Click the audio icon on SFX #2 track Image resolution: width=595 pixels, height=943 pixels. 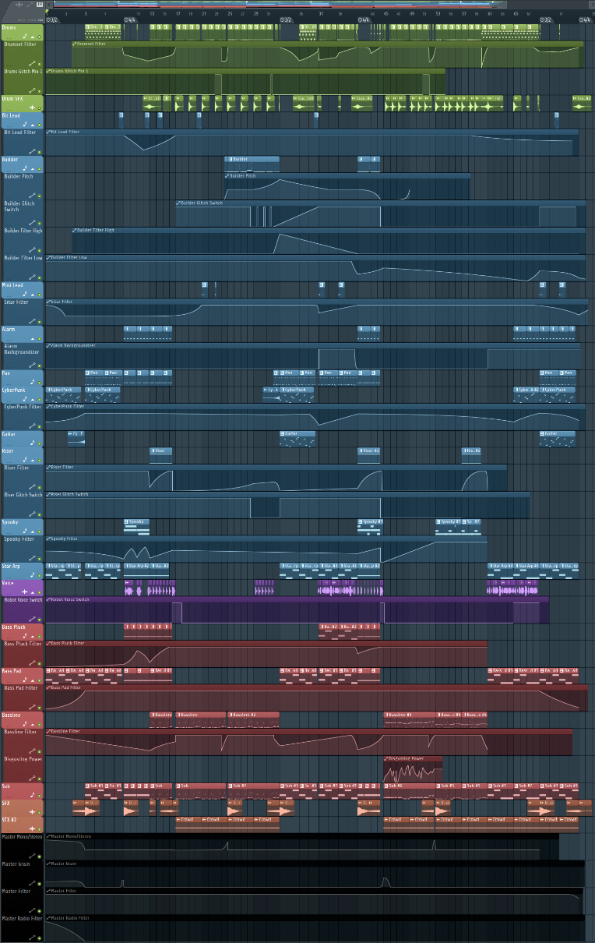coord(32,829)
